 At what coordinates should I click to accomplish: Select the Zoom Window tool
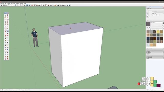tap(8, 48)
